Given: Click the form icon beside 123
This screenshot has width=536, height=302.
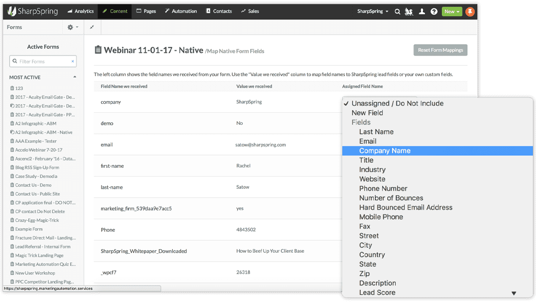Looking at the screenshot, I should [12, 88].
